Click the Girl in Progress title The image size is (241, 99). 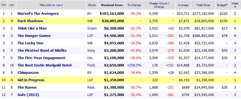[31, 80]
